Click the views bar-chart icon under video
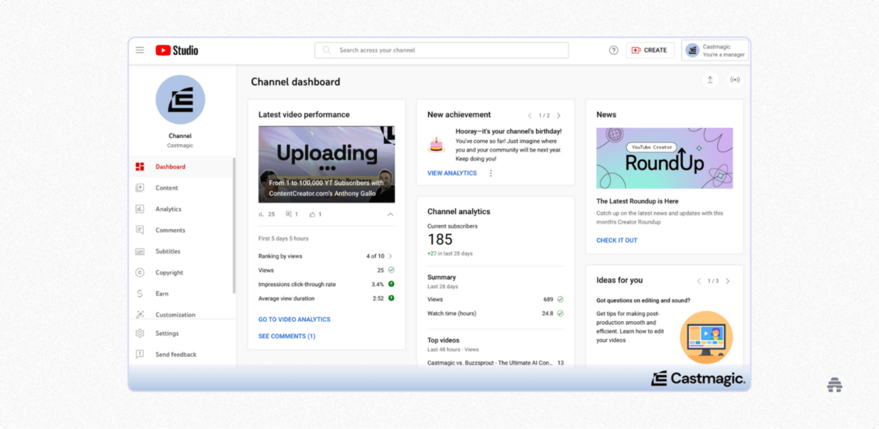This screenshot has width=879, height=429. tap(261, 214)
